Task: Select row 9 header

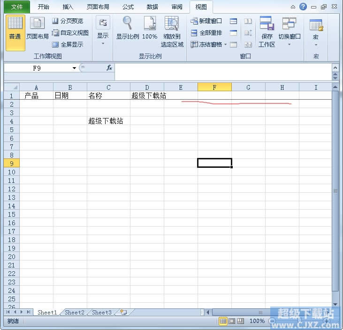Action: tap(12, 163)
